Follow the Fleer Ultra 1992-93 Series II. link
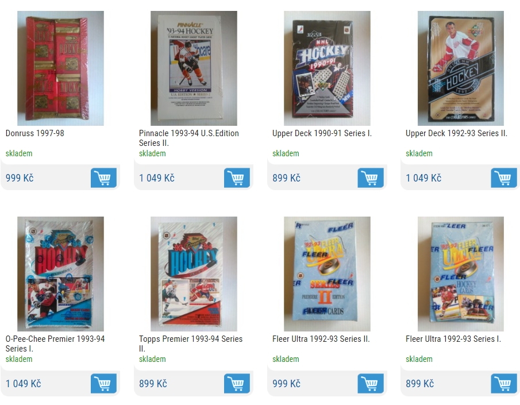Image resolution: width=520 pixels, height=405 pixels. 321,339
